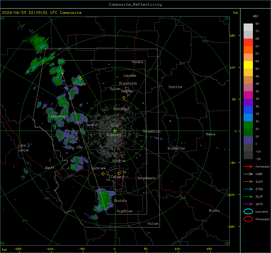Click the dBZ legend heading
The width and height of the screenshot is (271, 253).
255,16
